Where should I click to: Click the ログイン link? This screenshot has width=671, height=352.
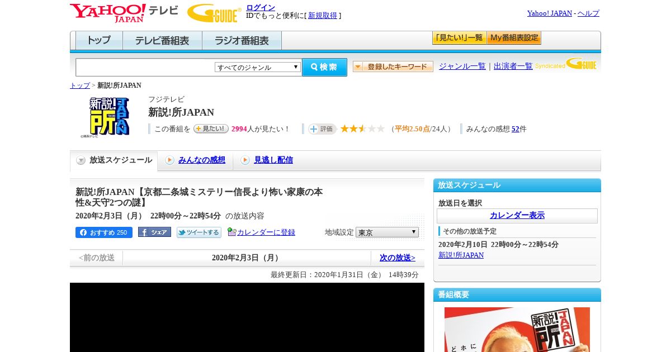(261, 7)
